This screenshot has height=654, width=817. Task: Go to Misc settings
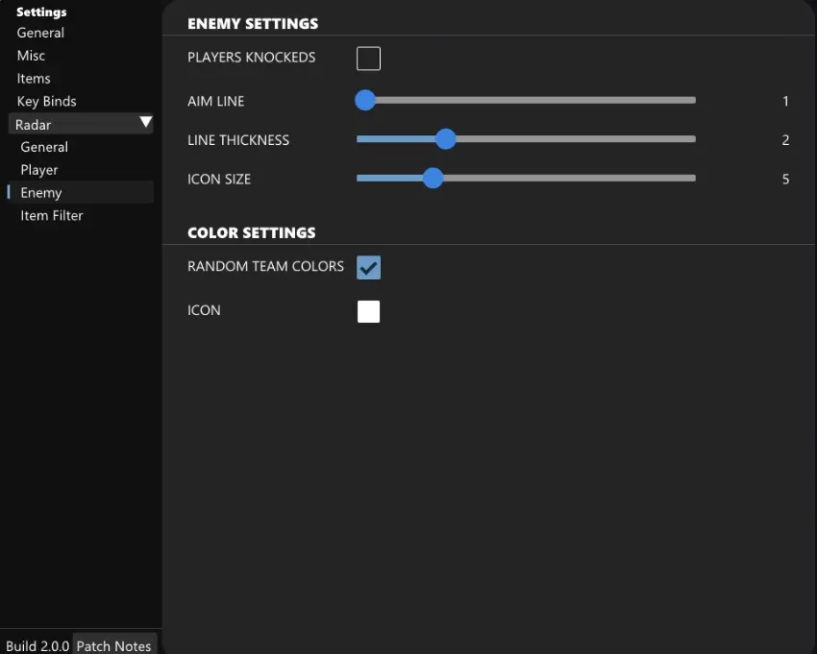coord(31,56)
